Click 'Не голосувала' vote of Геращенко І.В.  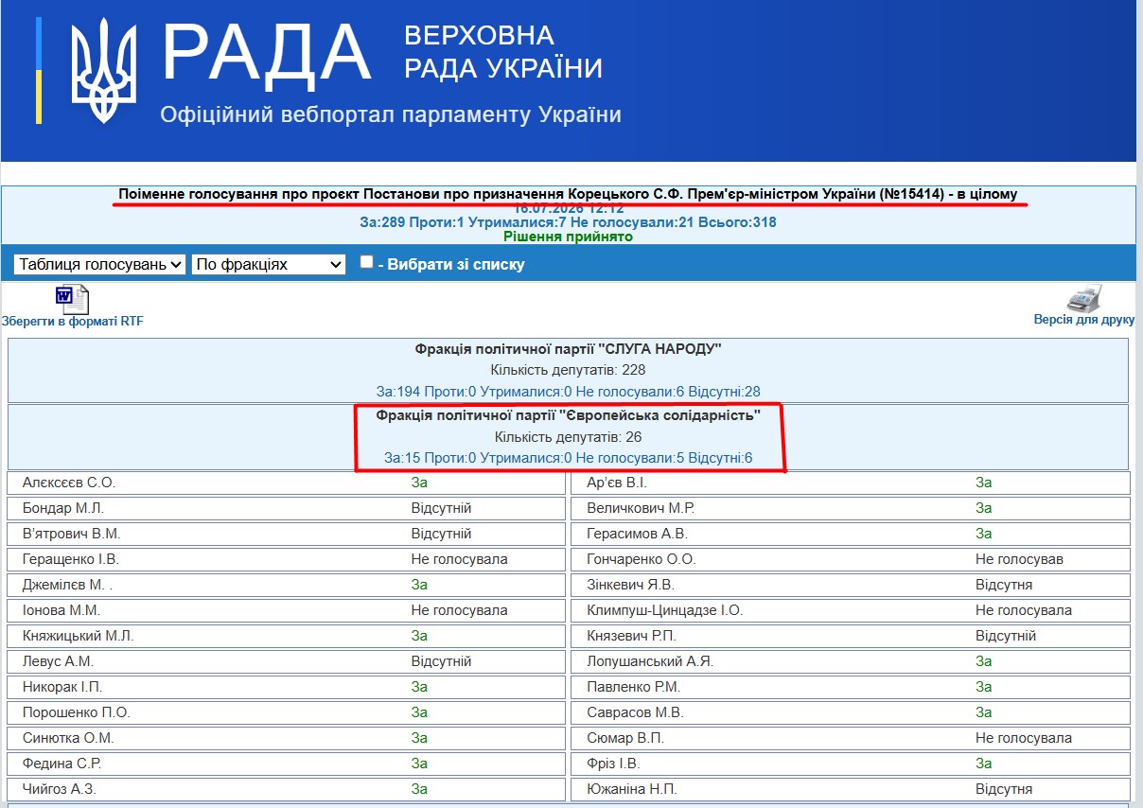click(x=459, y=559)
